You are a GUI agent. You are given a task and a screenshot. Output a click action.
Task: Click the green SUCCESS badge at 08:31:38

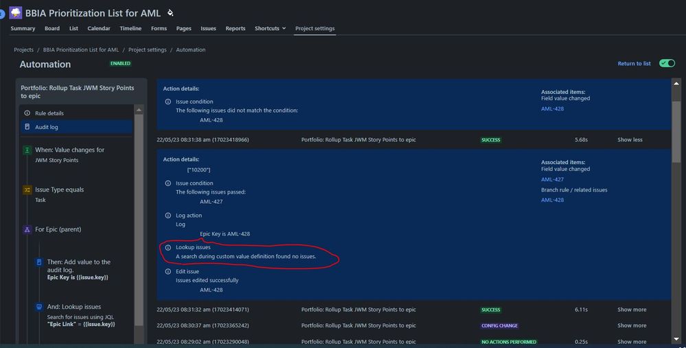click(x=490, y=140)
